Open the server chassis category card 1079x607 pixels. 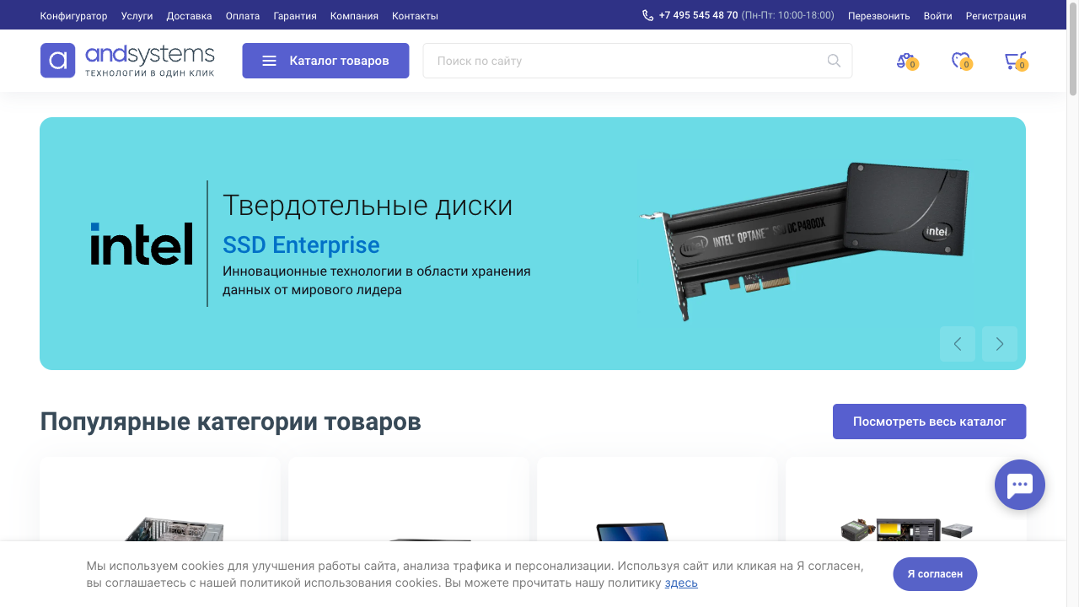point(160,500)
